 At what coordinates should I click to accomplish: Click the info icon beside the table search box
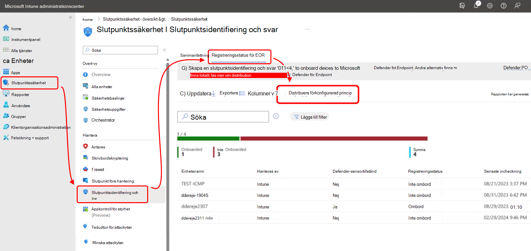pyautogui.click(x=276, y=116)
